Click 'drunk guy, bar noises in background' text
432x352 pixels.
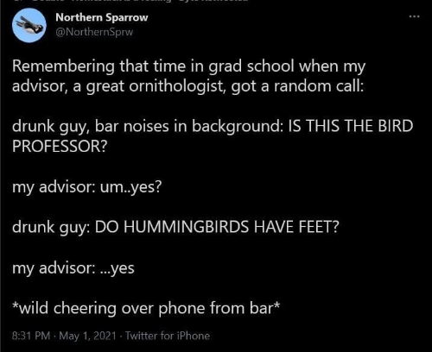pyautogui.click(x=148, y=127)
